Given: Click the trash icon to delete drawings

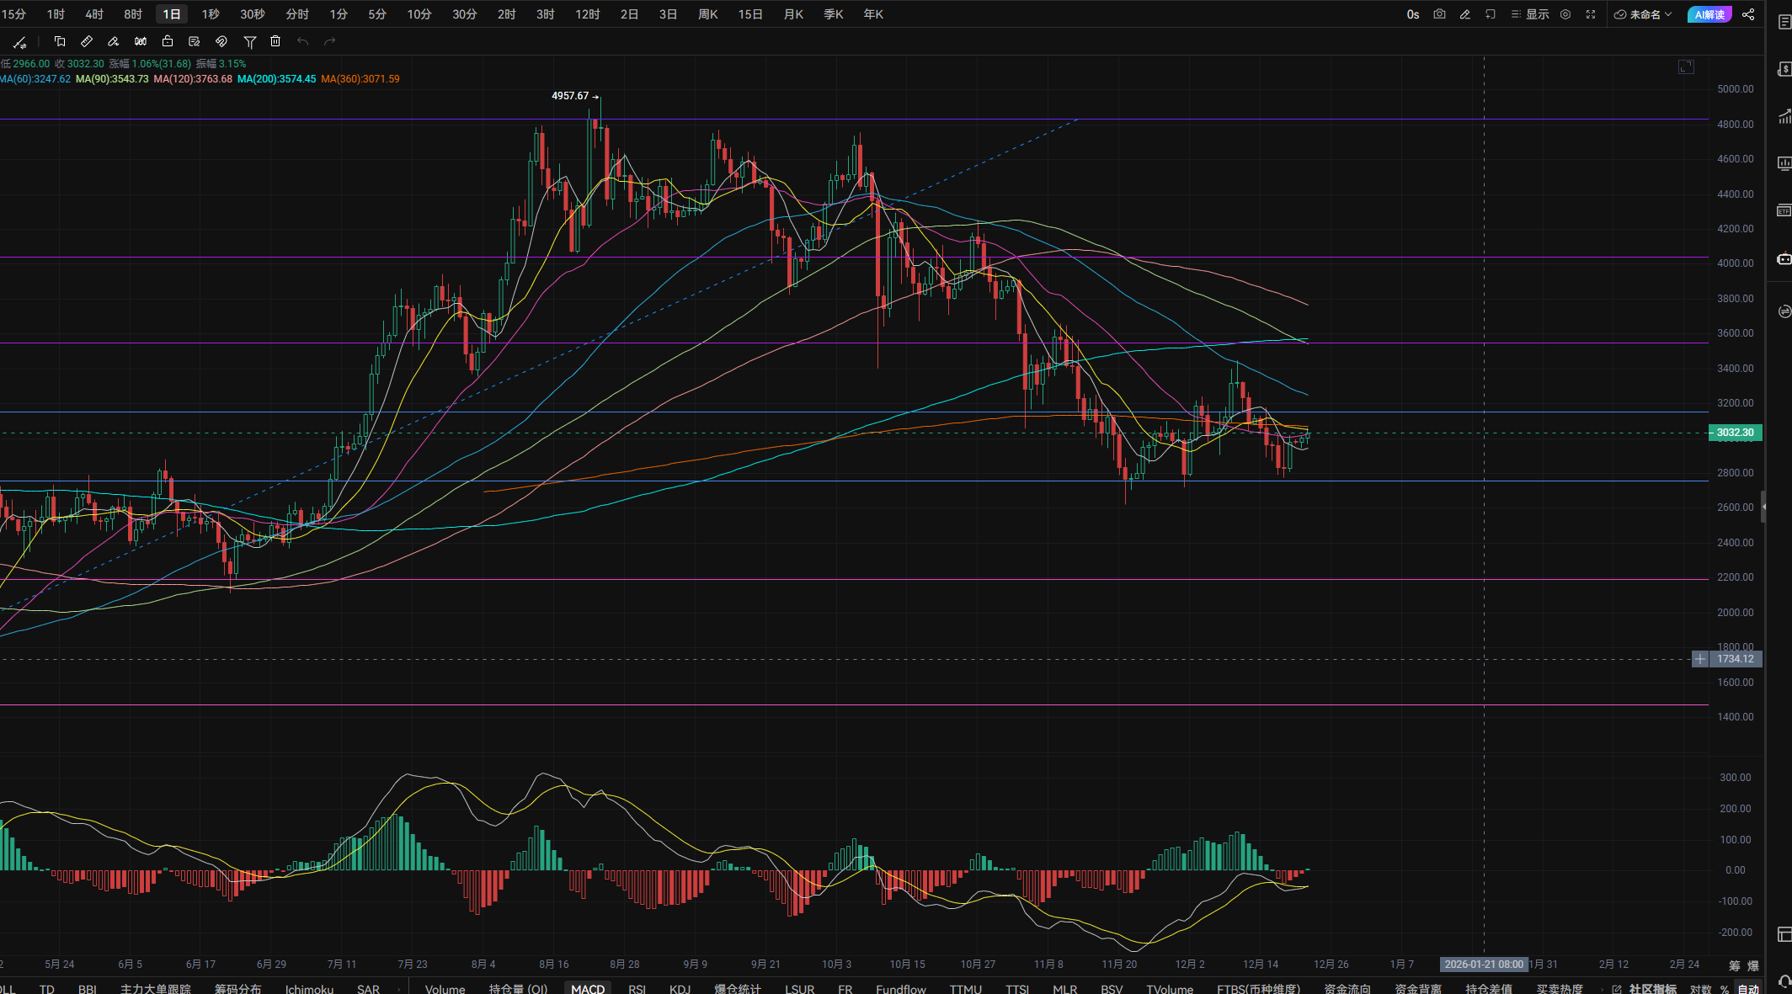Looking at the screenshot, I should point(275,41).
